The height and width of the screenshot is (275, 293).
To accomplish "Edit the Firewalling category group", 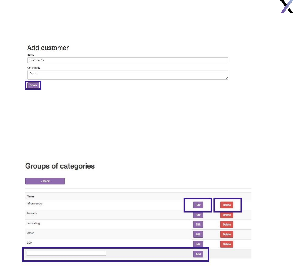I will 198,225.
